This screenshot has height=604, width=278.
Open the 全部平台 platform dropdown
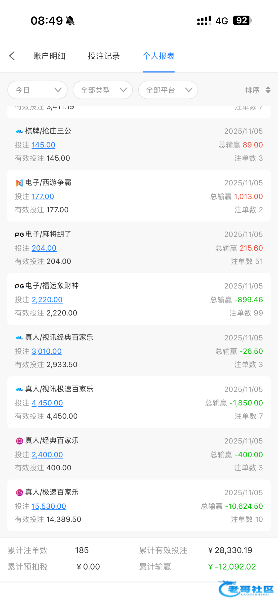pyautogui.click(x=168, y=90)
